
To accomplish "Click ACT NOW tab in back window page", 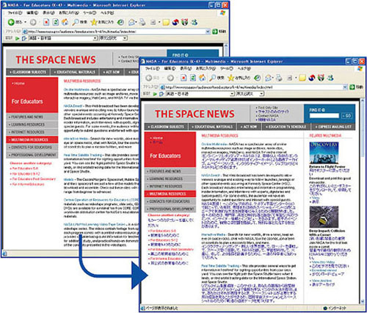I will (x=112, y=72).
